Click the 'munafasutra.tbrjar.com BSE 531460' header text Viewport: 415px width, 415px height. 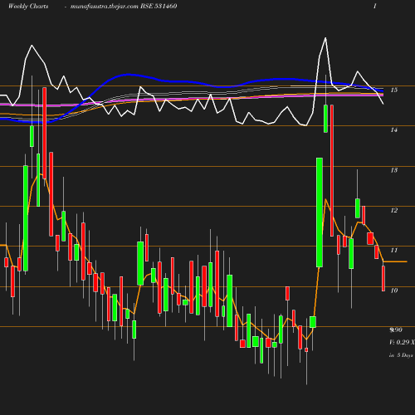[x=124, y=7]
